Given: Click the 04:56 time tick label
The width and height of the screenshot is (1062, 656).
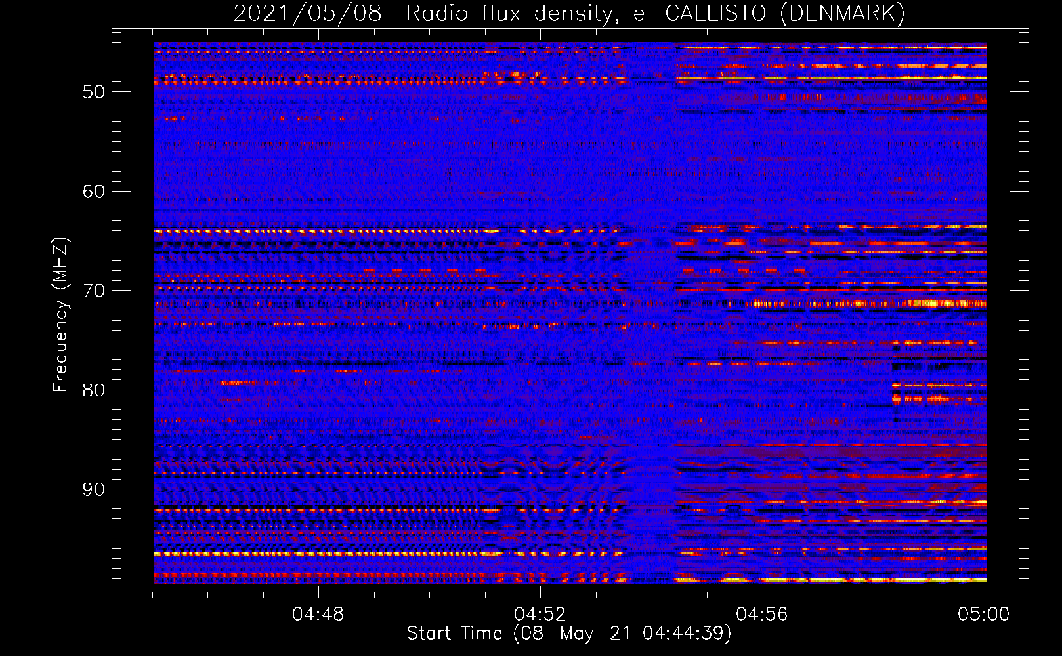Looking at the screenshot, I should pyautogui.click(x=762, y=615).
